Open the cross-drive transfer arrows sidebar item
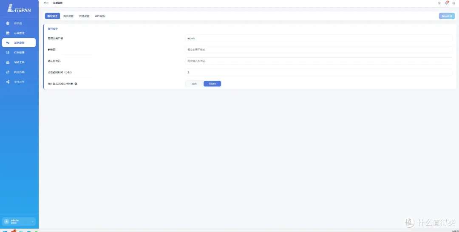Viewport: 459px width, 232px height. pos(19,72)
